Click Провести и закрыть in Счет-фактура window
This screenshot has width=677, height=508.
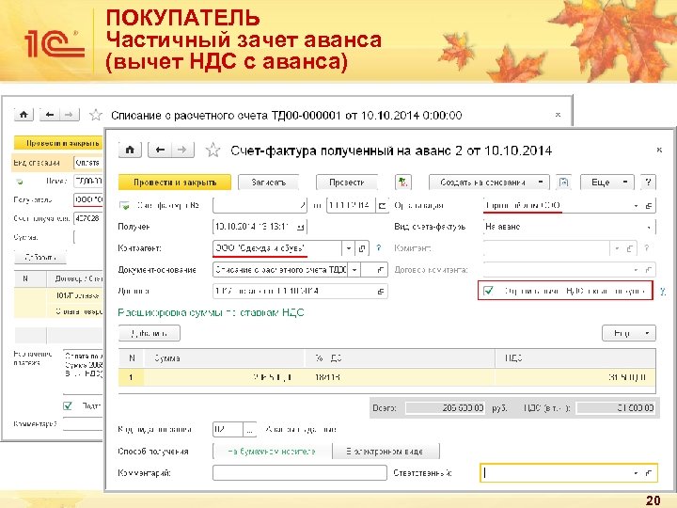(175, 183)
